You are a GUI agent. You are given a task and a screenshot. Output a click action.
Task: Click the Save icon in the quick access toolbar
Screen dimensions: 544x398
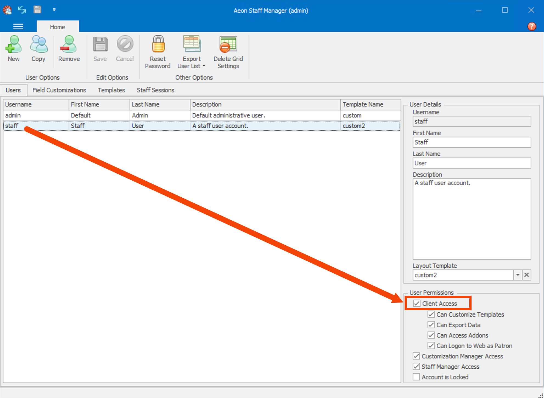[x=37, y=9]
